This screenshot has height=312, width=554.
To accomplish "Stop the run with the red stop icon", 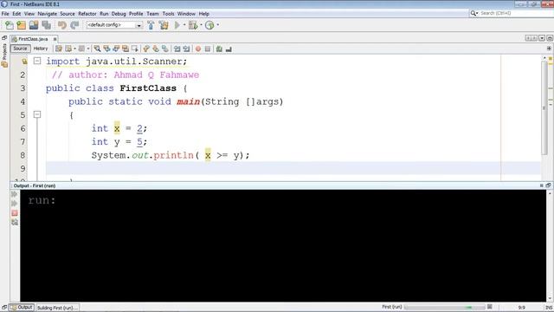I will click(15, 213).
